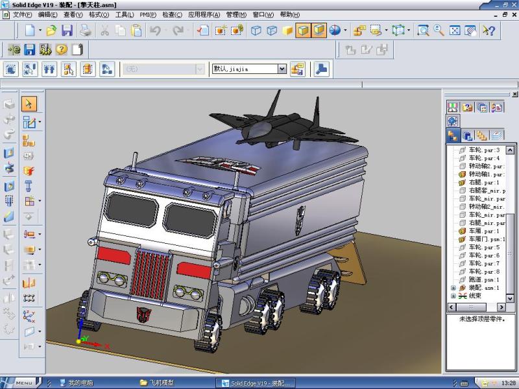Open the 工具(L) menu
The width and height of the screenshot is (519, 389).
(x=125, y=15)
